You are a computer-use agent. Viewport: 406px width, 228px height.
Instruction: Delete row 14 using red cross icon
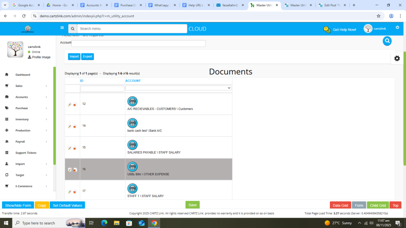75,127
